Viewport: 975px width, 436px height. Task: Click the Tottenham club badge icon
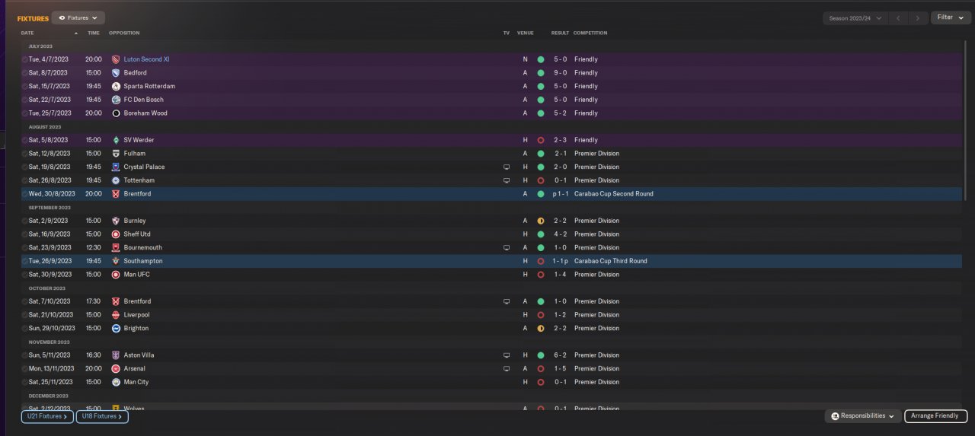click(116, 180)
